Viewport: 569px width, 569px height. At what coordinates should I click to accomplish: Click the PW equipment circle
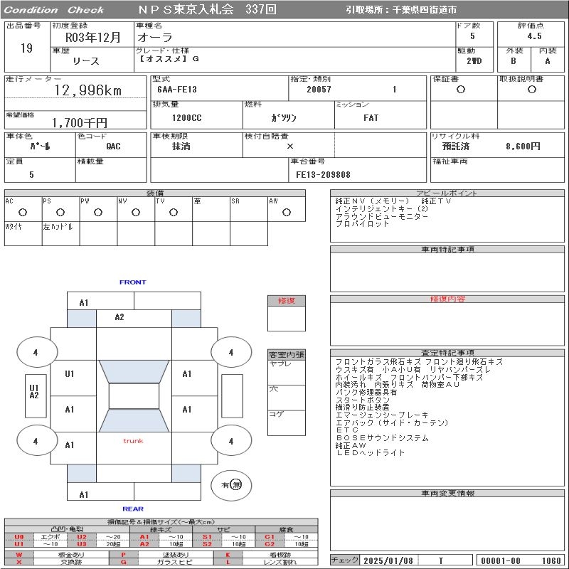[x=98, y=212]
